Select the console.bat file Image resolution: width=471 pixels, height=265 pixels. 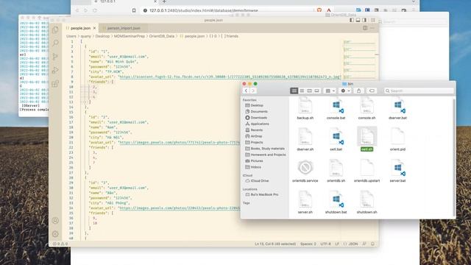pos(336,109)
